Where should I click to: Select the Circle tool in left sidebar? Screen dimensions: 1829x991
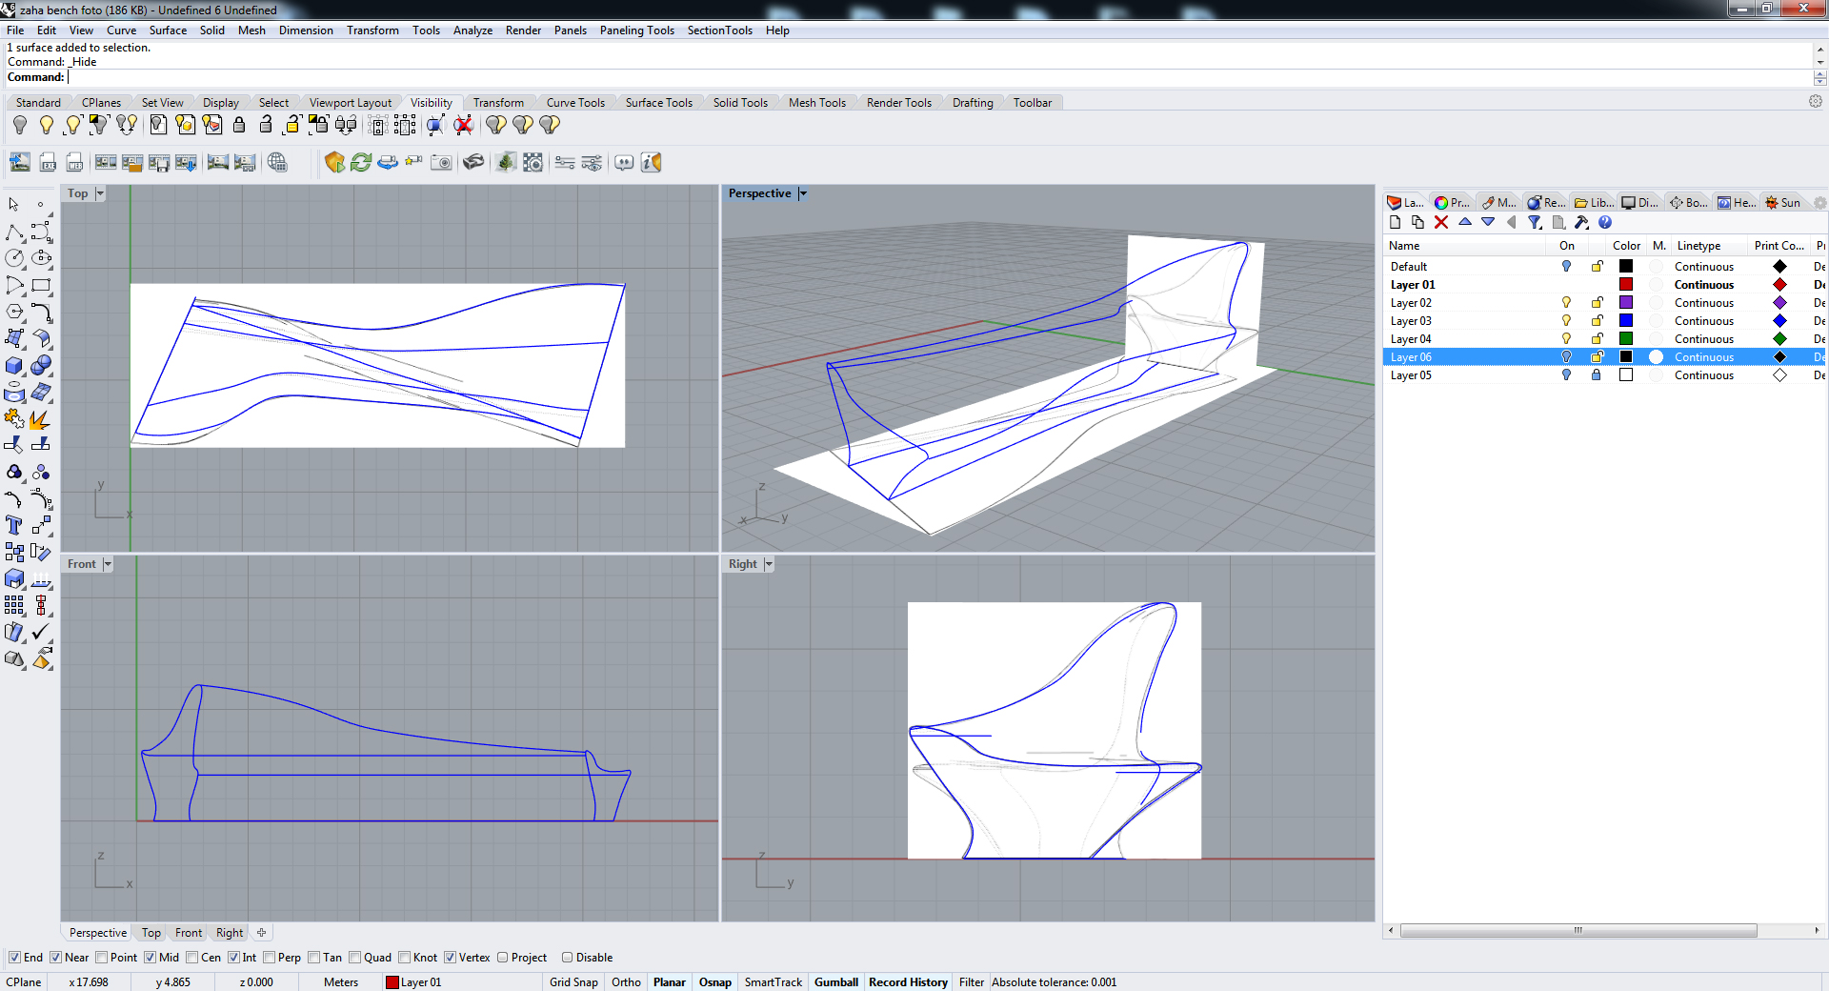tap(14, 258)
